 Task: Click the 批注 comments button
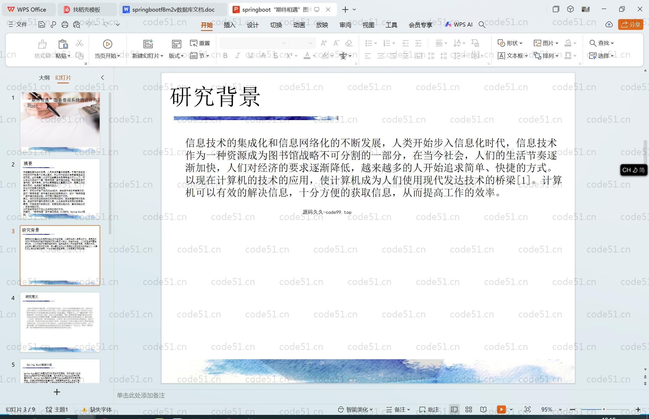pyautogui.click(x=429, y=409)
